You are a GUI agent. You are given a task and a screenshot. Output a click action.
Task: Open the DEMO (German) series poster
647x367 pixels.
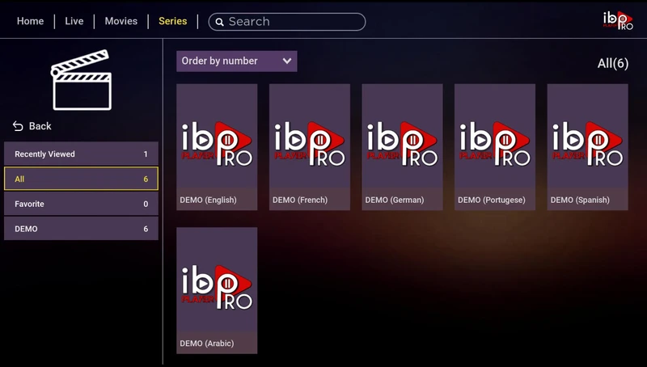click(x=402, y=147)
